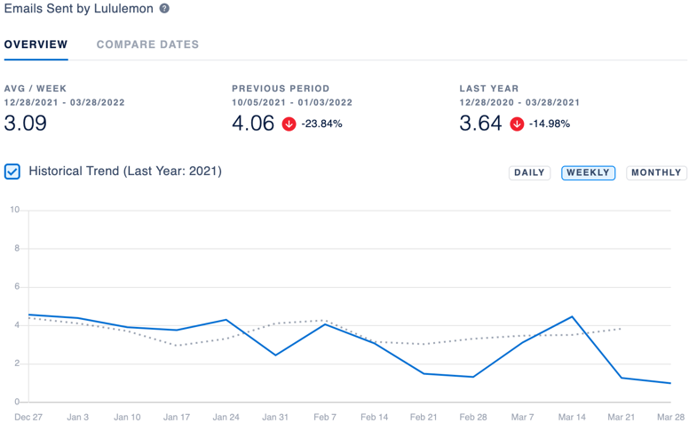Click the Jan 31 dip on blue line
The width and height of the screenshot is (689, 431).
point(275,355)
